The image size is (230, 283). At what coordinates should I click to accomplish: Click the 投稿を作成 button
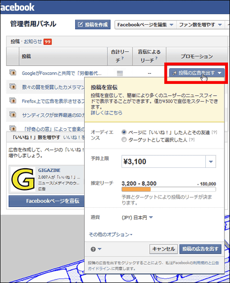[x=93, y=25]
